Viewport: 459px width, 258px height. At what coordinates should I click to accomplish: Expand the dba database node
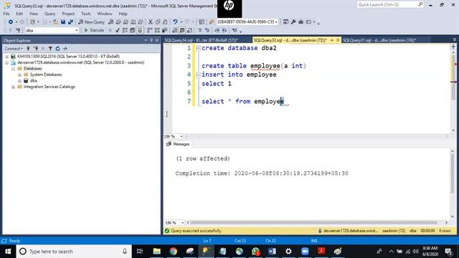[x=19, y=81]
